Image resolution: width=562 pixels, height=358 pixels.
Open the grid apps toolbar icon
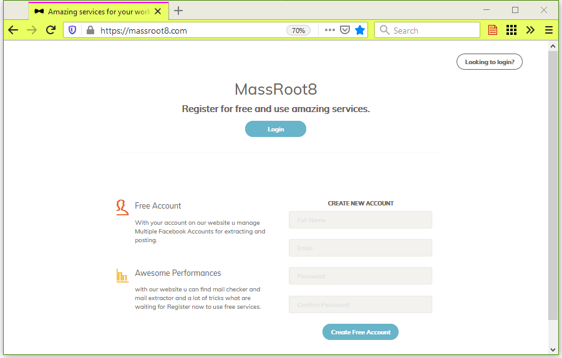click(x=511, y=30)
